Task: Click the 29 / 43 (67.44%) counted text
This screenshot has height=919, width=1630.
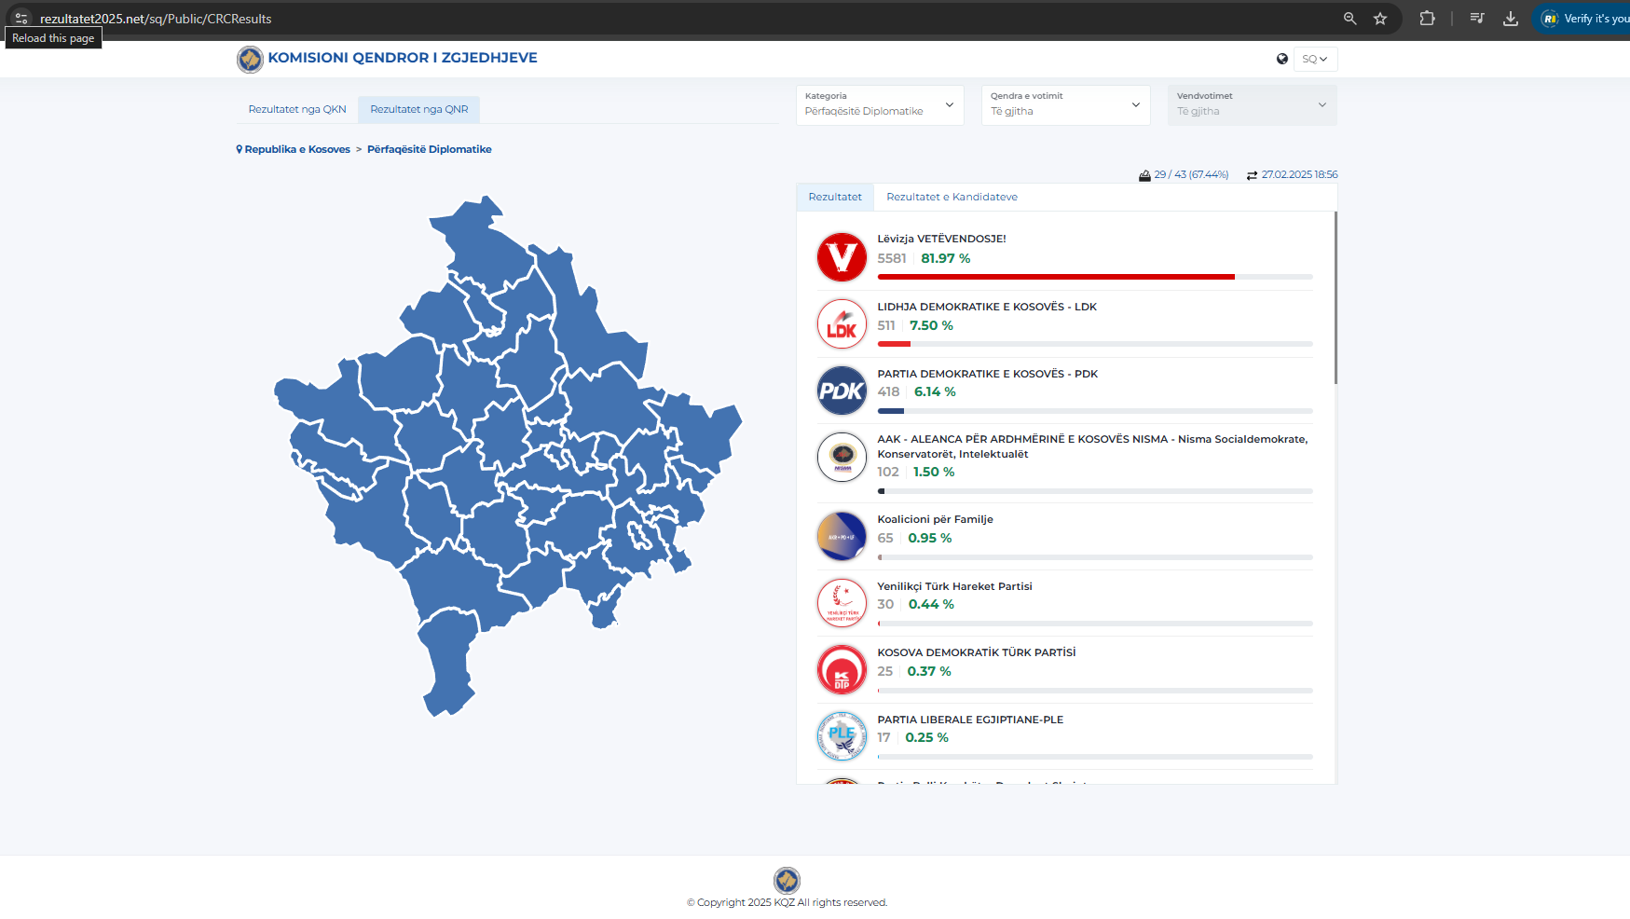Action: pyautogui.click(x=1191, y=175)
